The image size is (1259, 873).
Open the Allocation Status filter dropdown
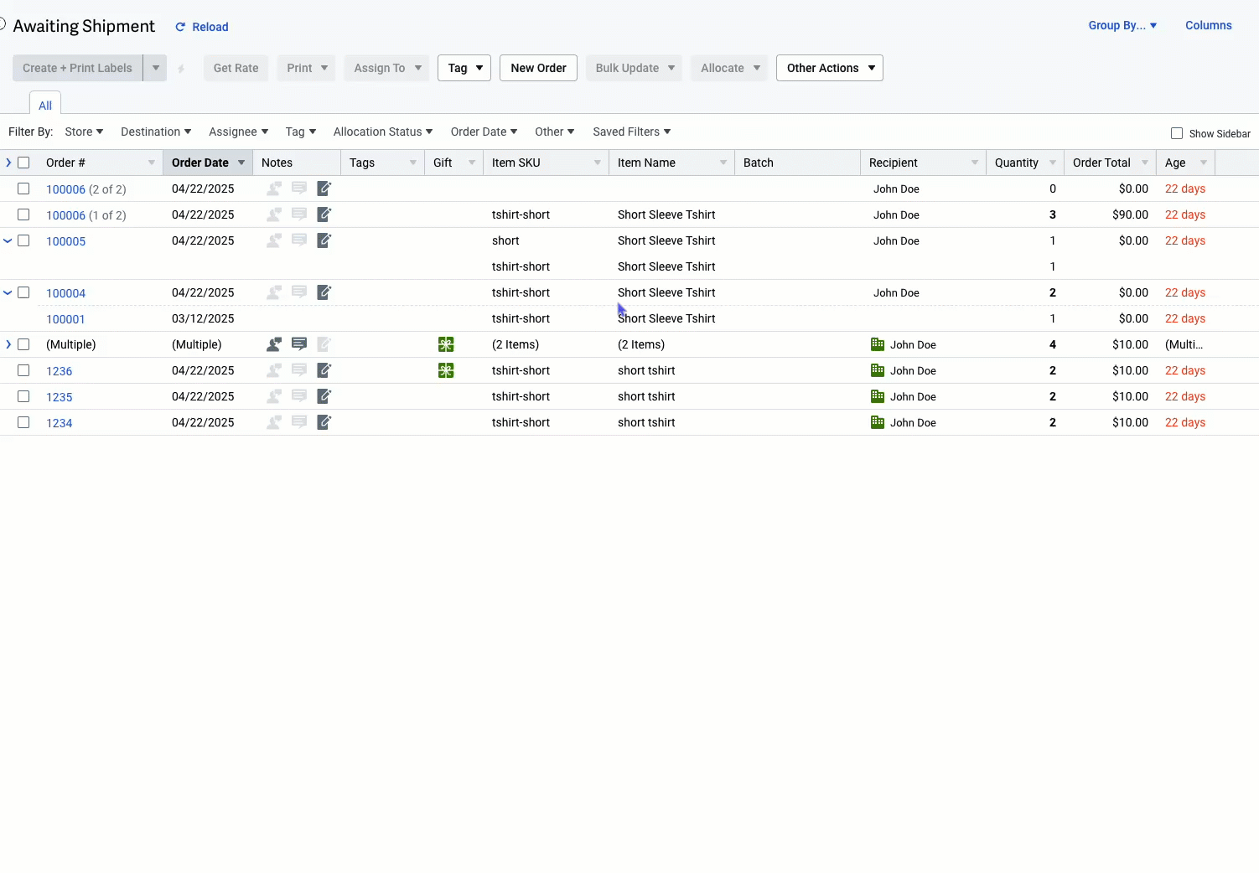(382, 132)
